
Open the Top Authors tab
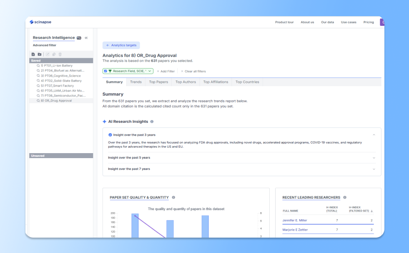tap(186, 82)
